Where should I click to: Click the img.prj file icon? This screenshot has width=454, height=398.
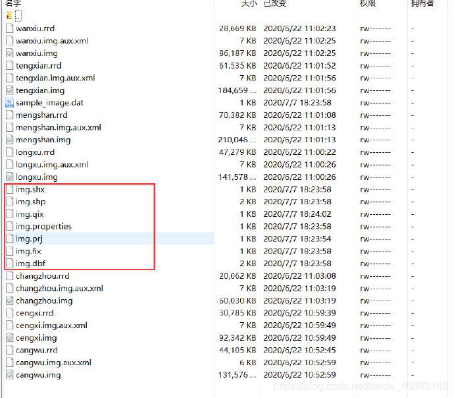(x=10, y=239)
